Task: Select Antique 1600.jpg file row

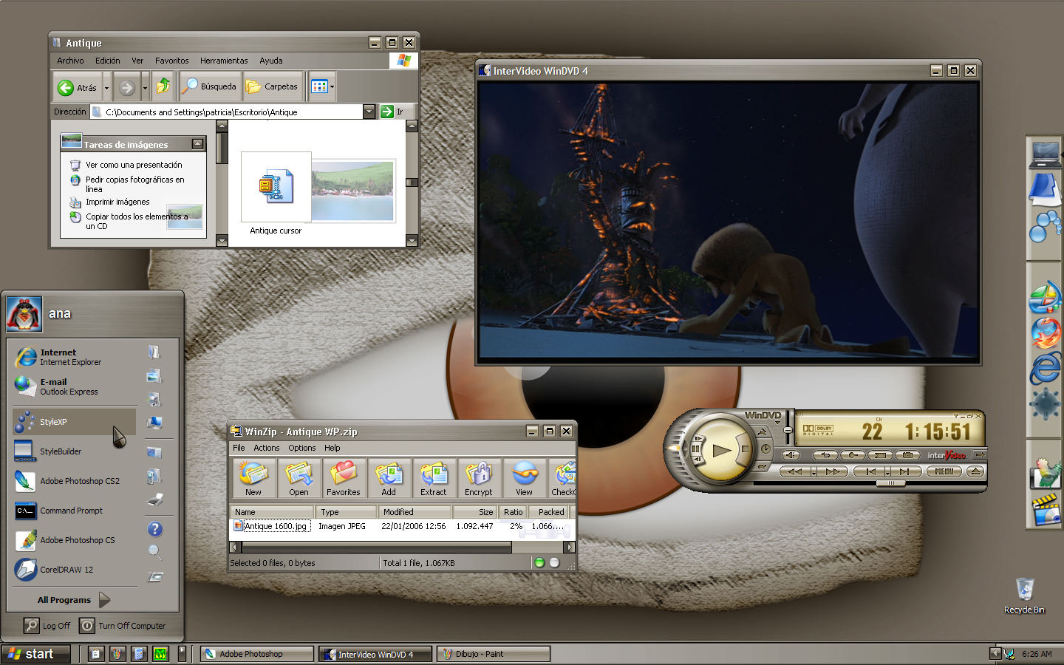Action: pos(401,526)
